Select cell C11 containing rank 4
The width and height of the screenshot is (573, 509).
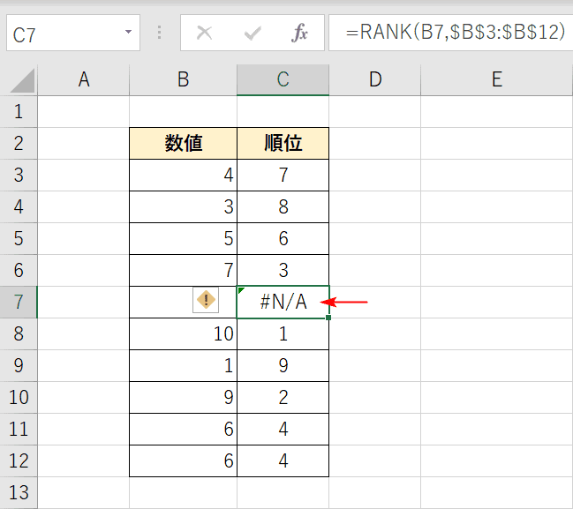[283, 429]
